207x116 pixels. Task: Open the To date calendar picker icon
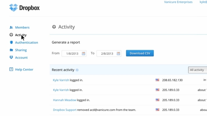pyautogui.click(x=118, y=53)
